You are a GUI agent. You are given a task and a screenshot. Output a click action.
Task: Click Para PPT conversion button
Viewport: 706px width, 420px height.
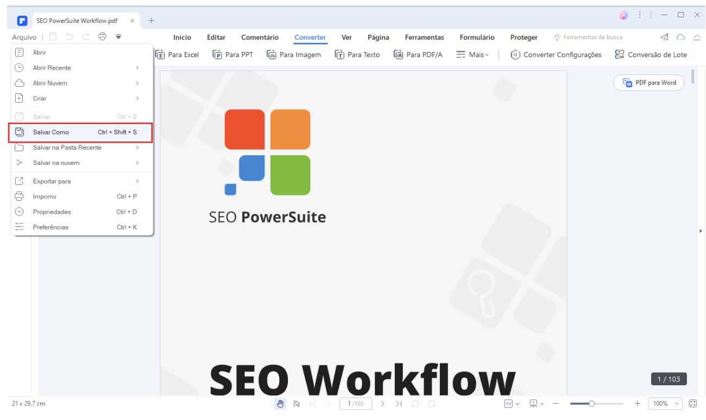coord(233,55)
